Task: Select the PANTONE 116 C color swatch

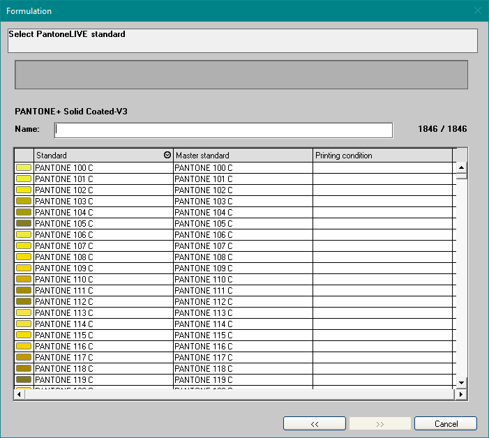Action: click(x=24, y=346)
